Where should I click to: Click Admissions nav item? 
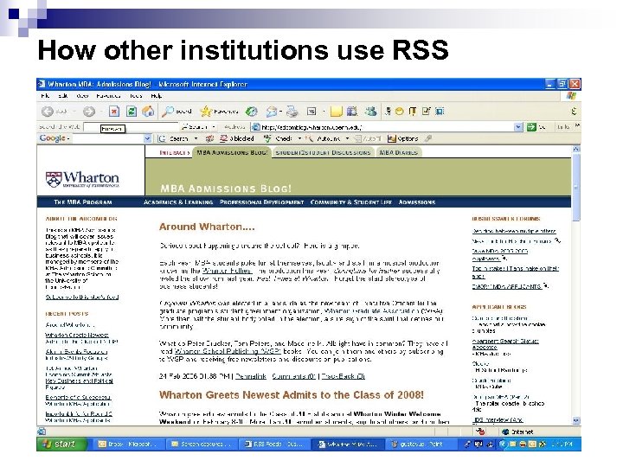coord(417,202)
